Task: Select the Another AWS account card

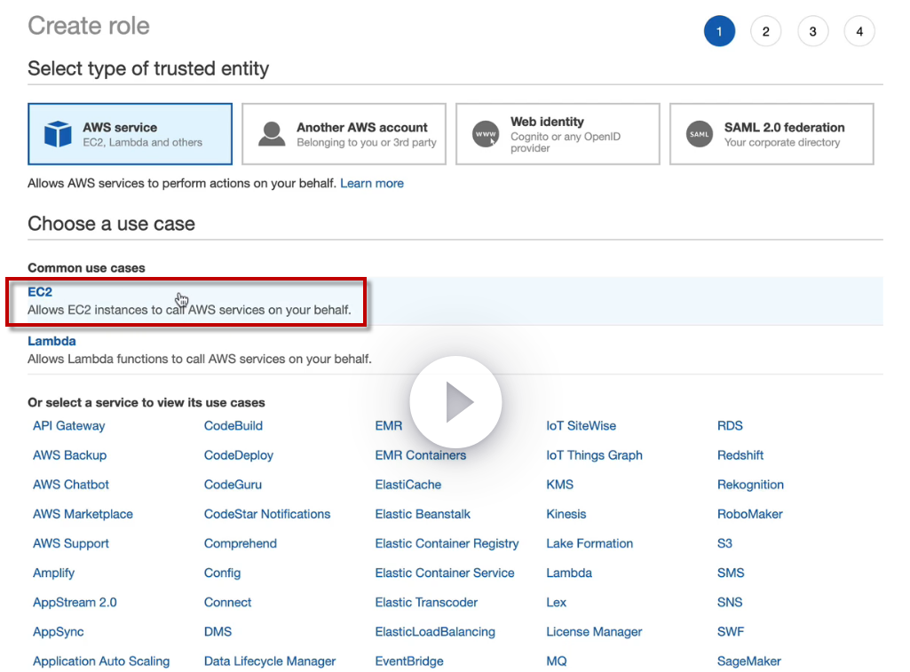Action: tap(344, 134)
